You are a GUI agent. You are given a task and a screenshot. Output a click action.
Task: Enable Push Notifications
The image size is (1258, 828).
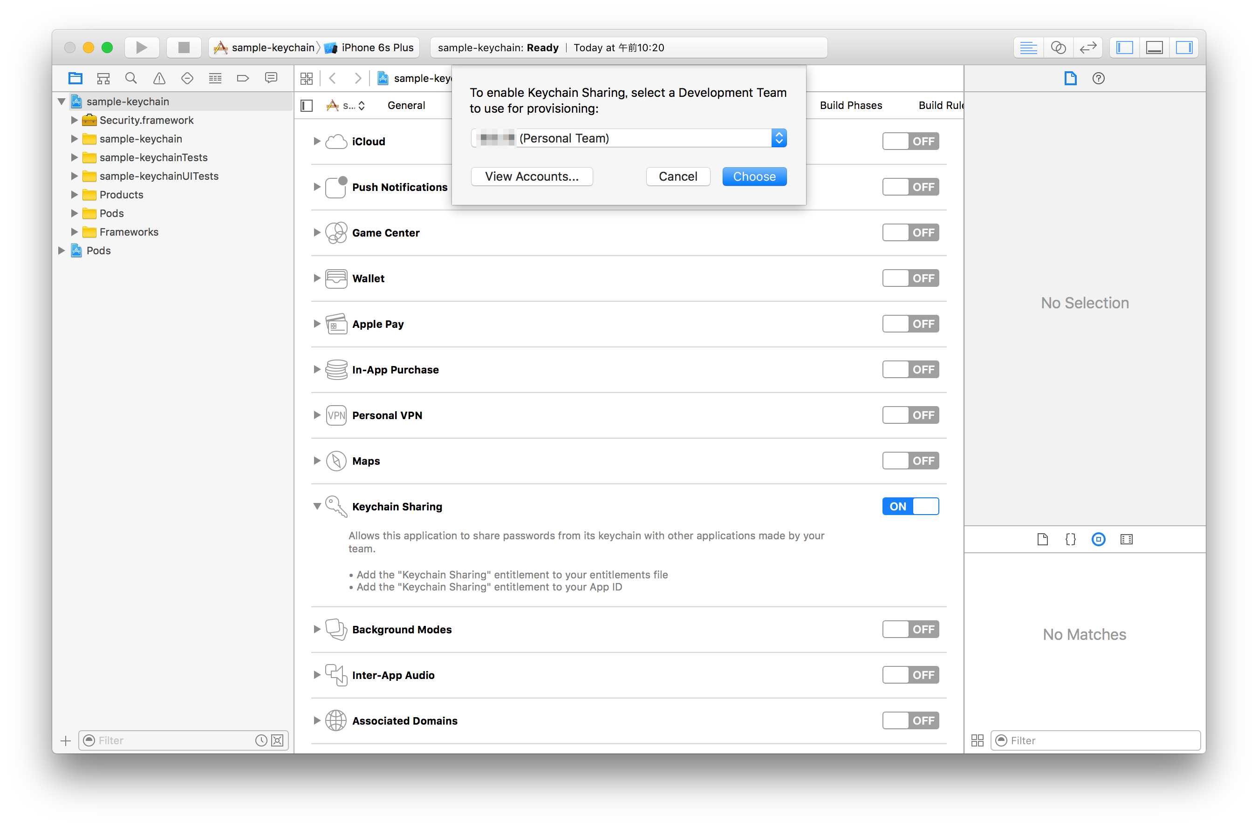pos(910,187)
